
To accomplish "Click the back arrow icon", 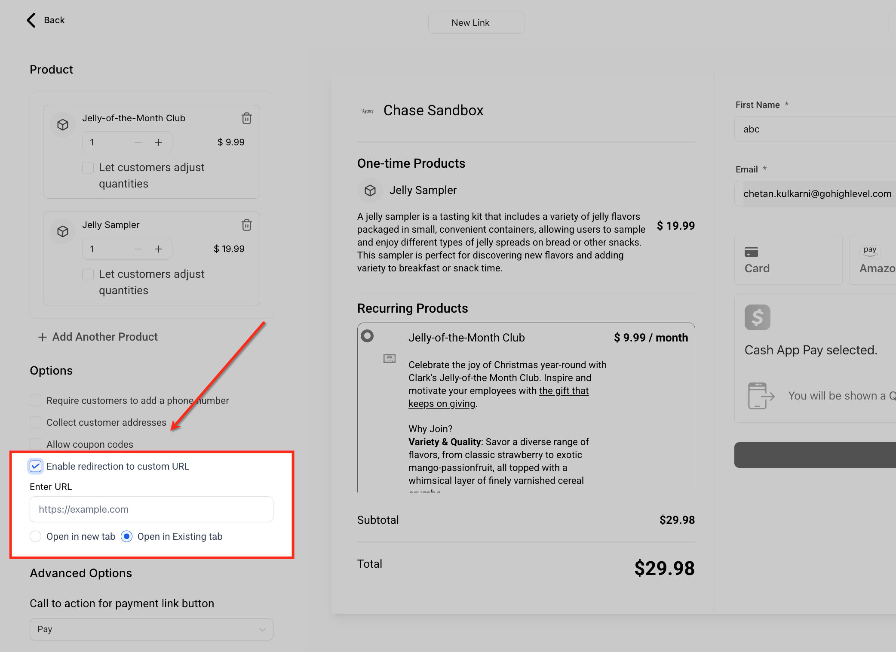I will pos(31,20).
